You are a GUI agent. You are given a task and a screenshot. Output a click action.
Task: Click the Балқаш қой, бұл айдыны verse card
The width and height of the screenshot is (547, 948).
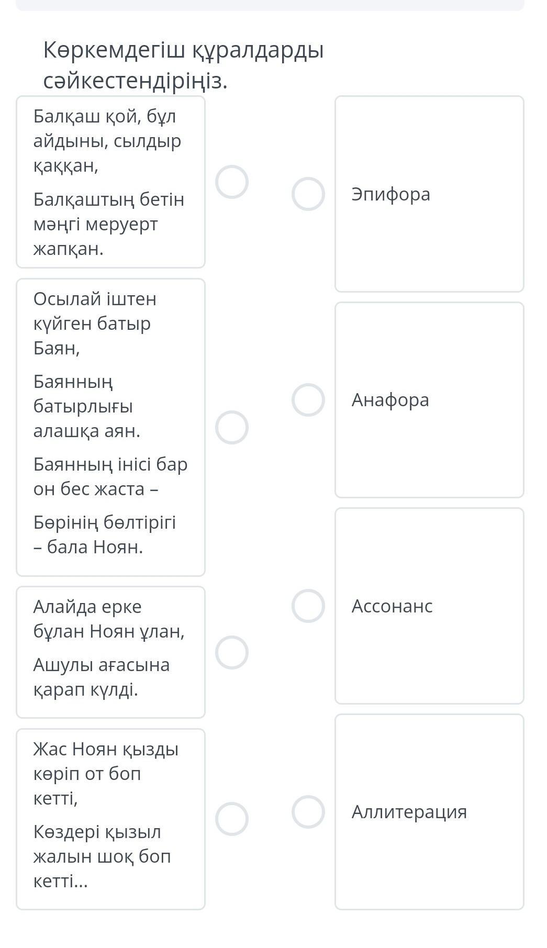110,182
